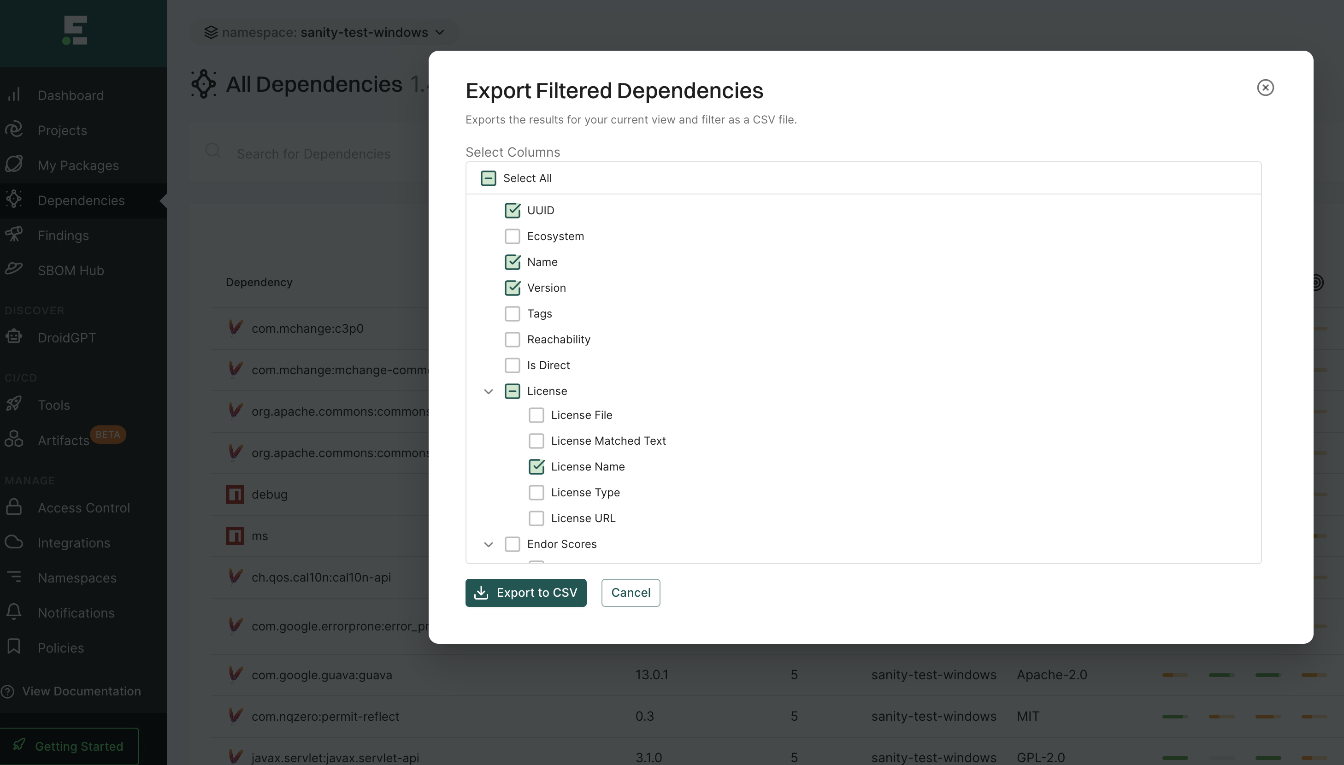Toggle the License group checkbox
The image size is (1344, 765).
(x=512, y=391)
